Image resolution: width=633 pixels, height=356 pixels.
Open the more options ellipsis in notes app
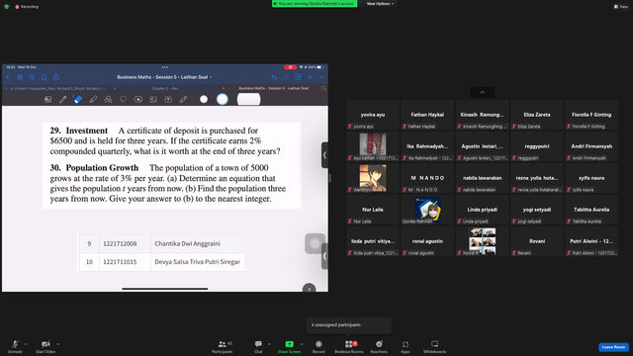(321, 77)
